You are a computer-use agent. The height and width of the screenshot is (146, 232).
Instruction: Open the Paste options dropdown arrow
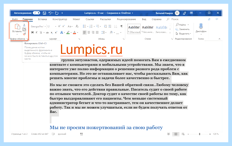[17, 34]
